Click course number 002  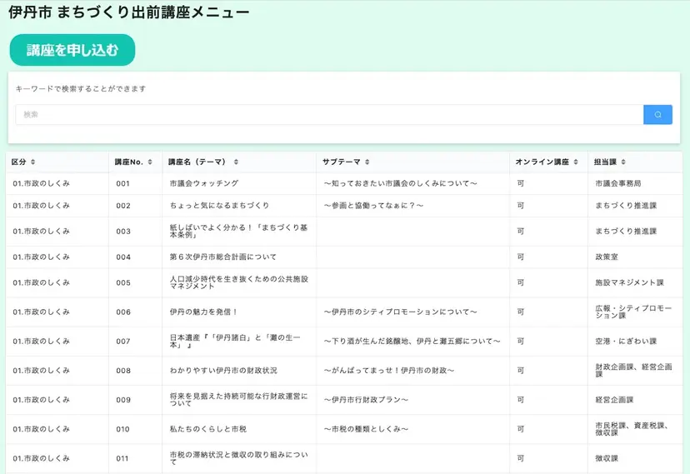tap(123, 205)
